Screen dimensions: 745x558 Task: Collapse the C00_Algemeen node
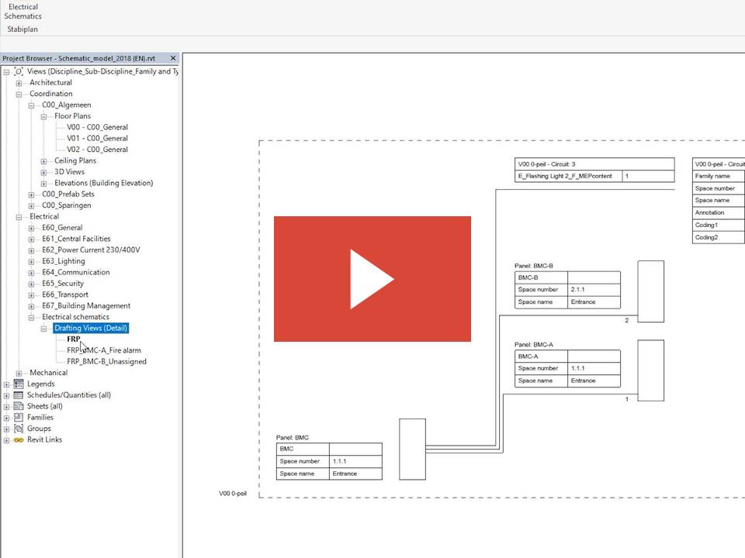click(x=31, y=105)
